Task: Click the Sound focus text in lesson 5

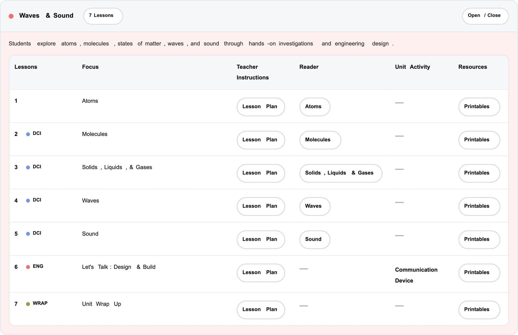Action: coord(90,234)
